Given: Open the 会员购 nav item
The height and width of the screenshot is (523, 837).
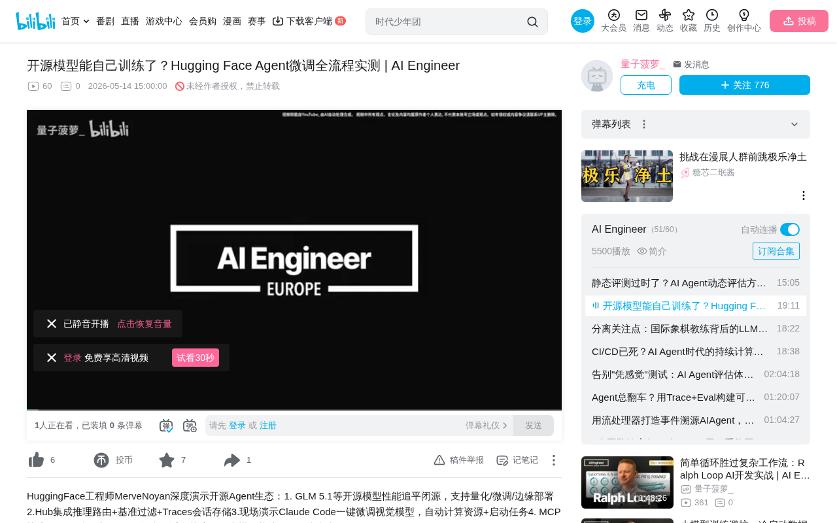Looking at the screenshot, I should (x=203, y=21).
